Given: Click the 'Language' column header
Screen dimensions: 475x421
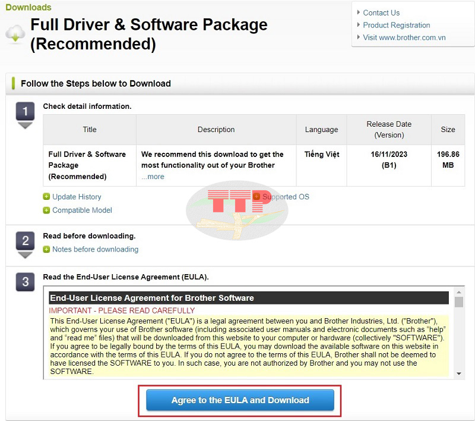Looking at the screenshot, I should (x=321, y=130).
